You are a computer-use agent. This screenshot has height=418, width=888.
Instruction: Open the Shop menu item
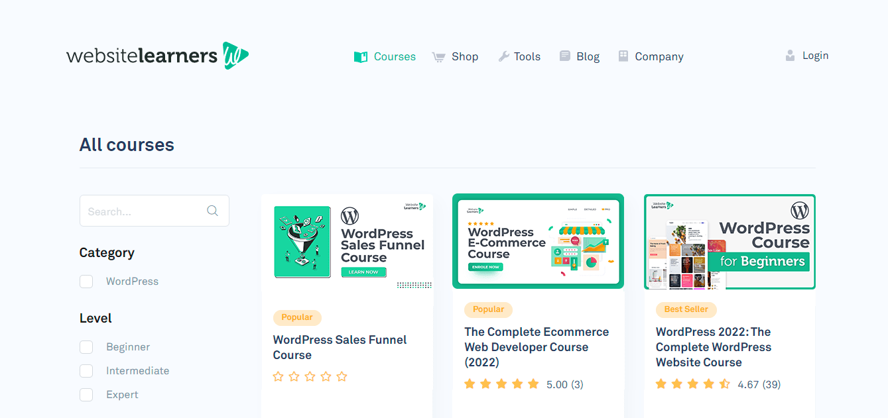click(465, 57)
